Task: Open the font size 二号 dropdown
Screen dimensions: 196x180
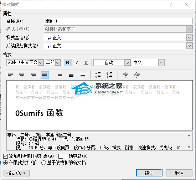Action: click(58, 63)
